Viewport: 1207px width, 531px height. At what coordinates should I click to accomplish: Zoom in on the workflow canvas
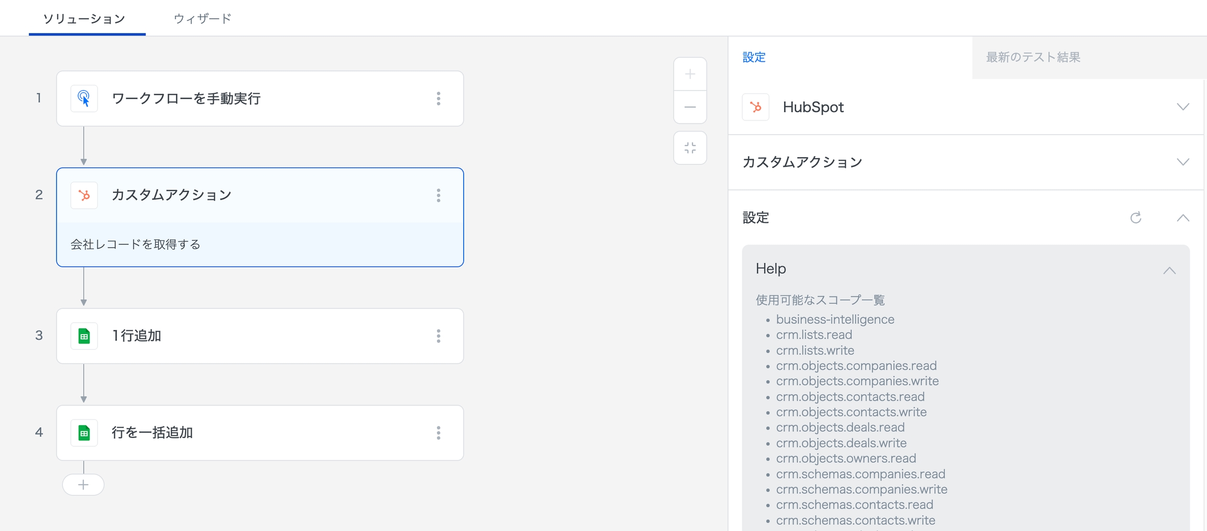click(690, 74)
